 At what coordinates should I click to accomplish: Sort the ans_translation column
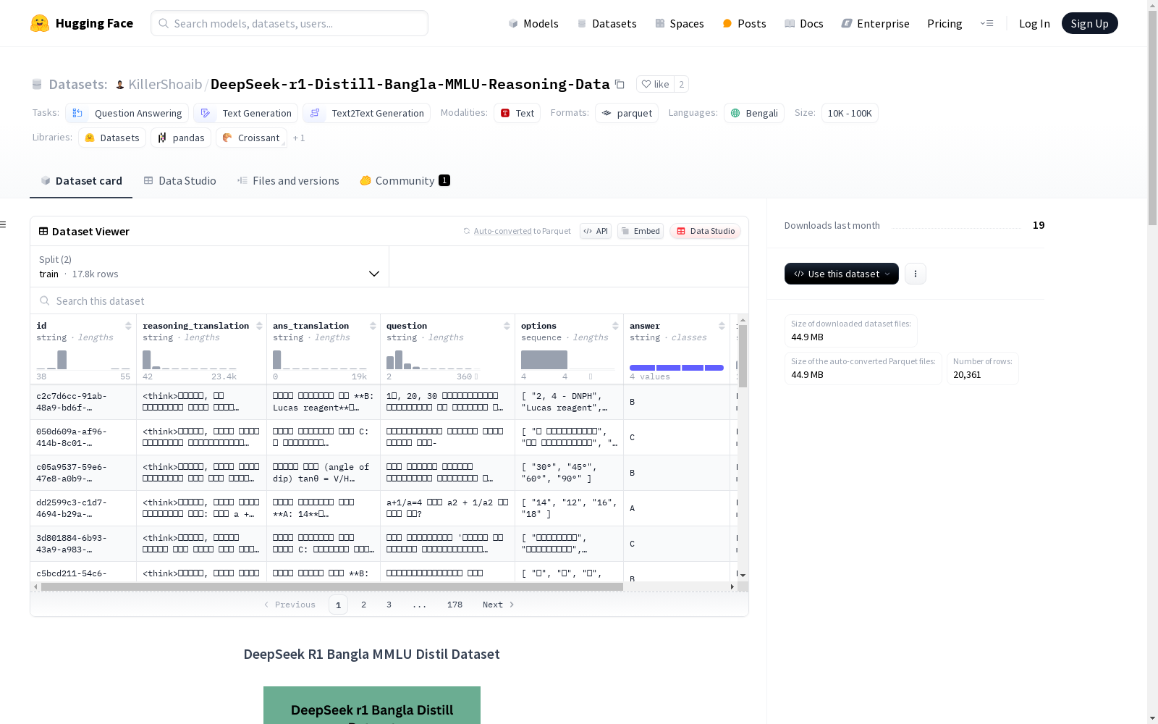373,326
